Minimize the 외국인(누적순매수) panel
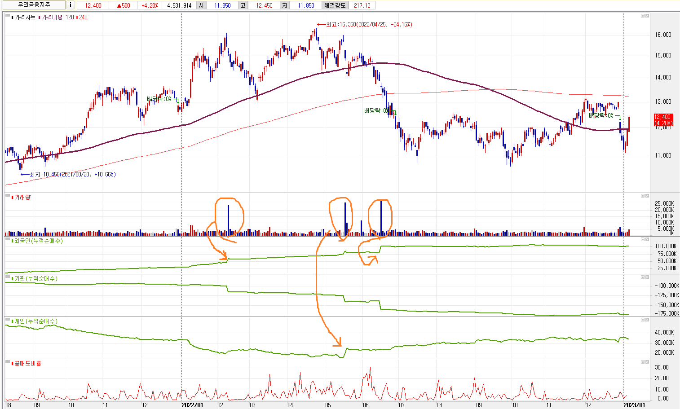680x409 pixels. (x=642, y=240)
